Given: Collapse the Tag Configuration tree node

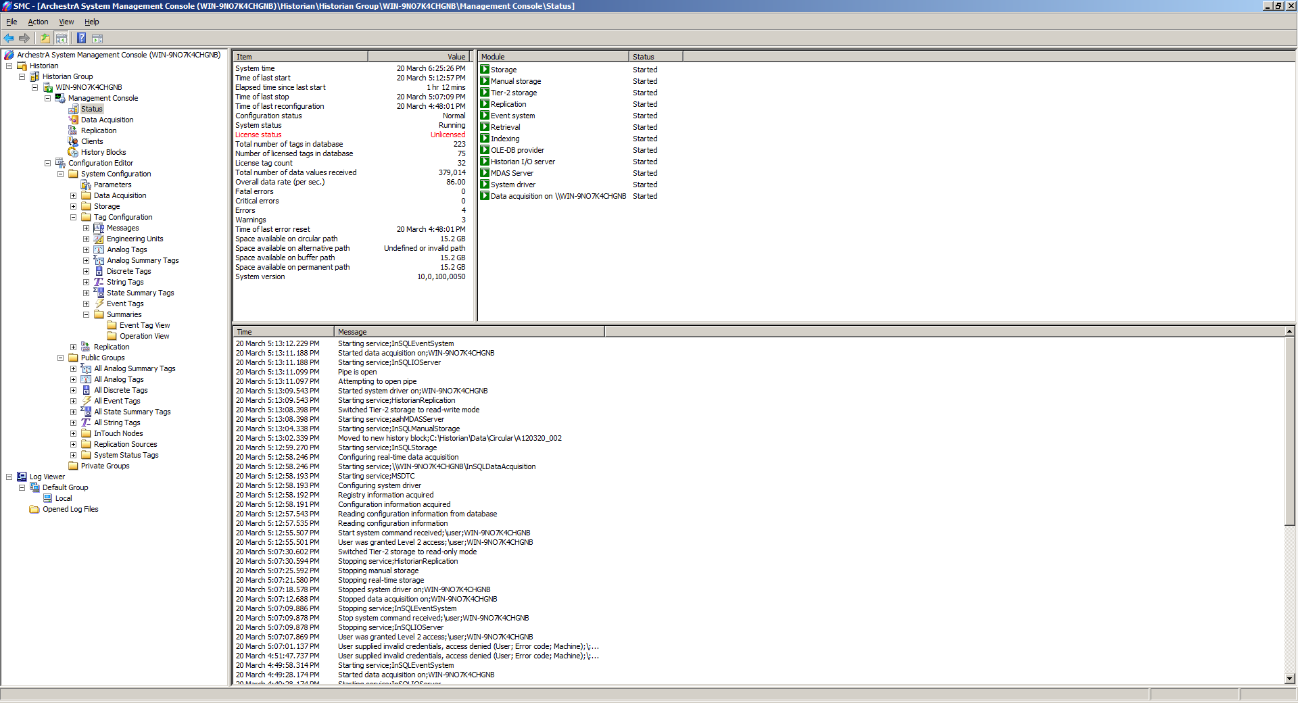Looking at the screenshot, I should point(73,217).
